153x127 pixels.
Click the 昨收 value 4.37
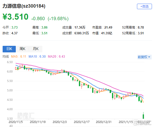click(x=14, y=33)
